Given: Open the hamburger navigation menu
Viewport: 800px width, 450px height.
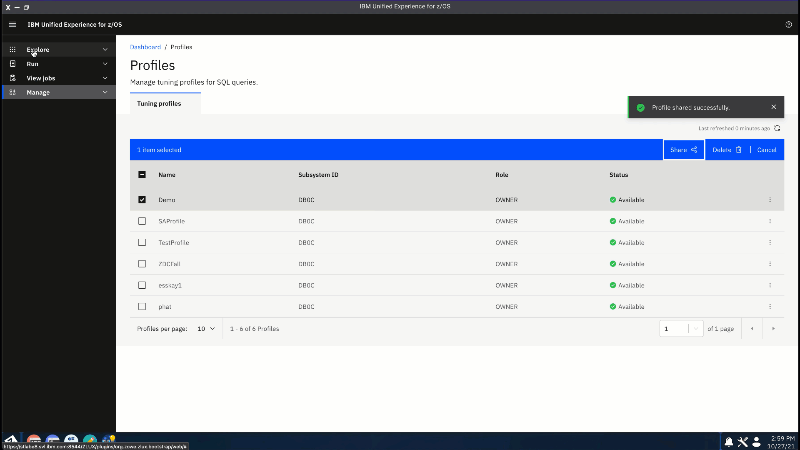Looking at the screenshot, I should coord(12,25).
